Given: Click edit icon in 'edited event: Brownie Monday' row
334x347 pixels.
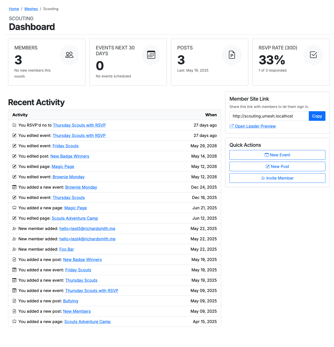Looking at the screenshot, I should 14,177.
